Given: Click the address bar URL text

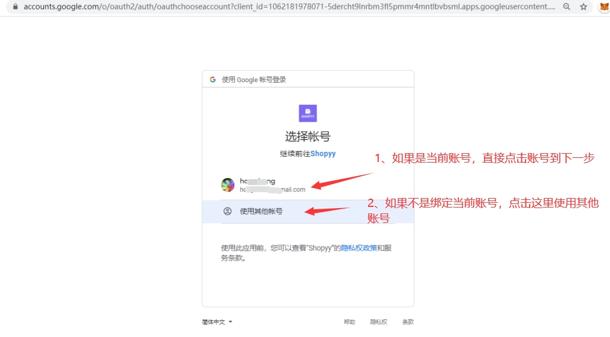Looking at the screenshot, I should pyautogui.click(x=289, y=7).
